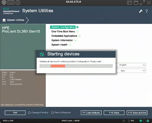Expand the System Utilities breadcrumb chevron
The width and height of the screenshot is (152, 123).
tap(27, 20)
